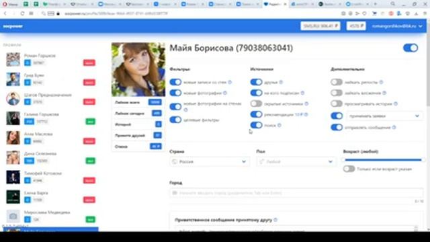Click info icon beside first sources toggle

[281, 82]
